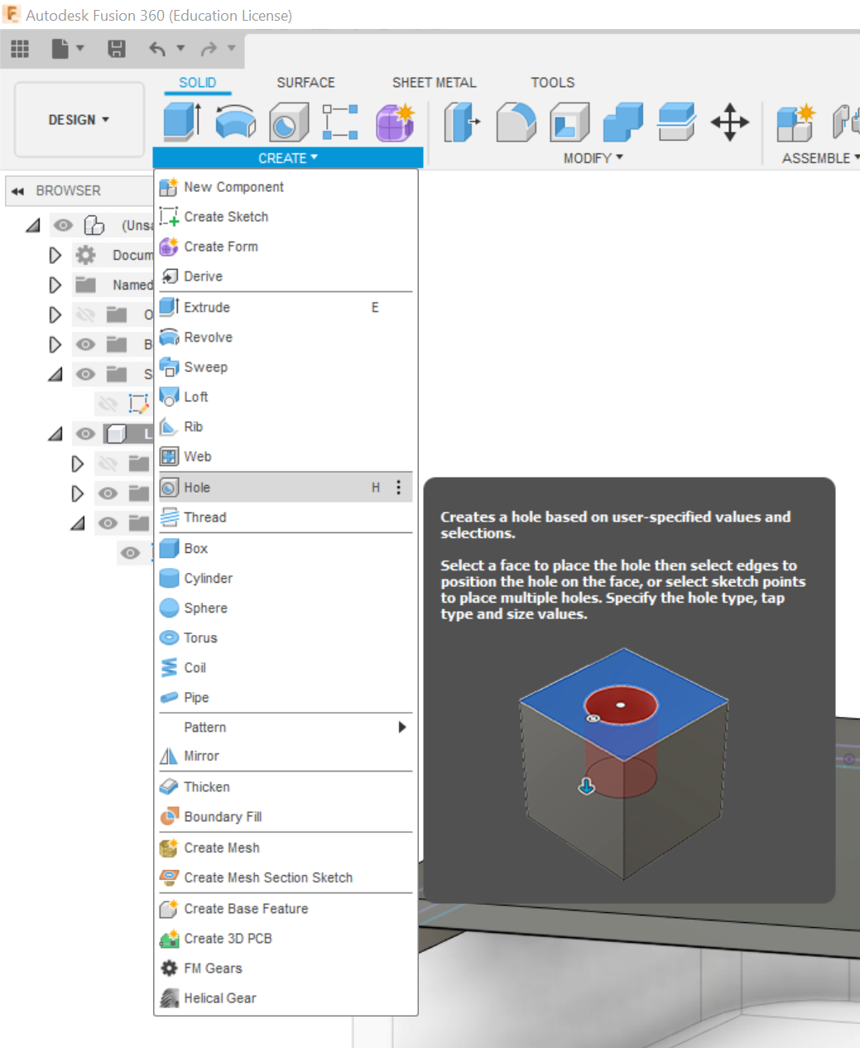Open the data panel grid icon
The height and width of the screenshot is (1048, 860).
tap(20, 49)
